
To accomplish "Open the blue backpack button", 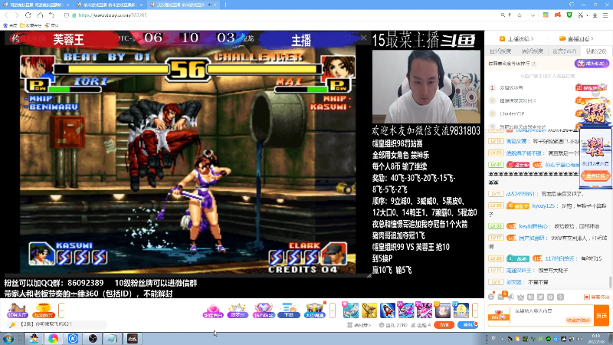I will click(467, 324).
